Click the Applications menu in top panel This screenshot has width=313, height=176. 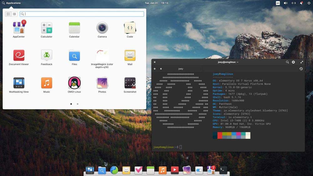11,3
